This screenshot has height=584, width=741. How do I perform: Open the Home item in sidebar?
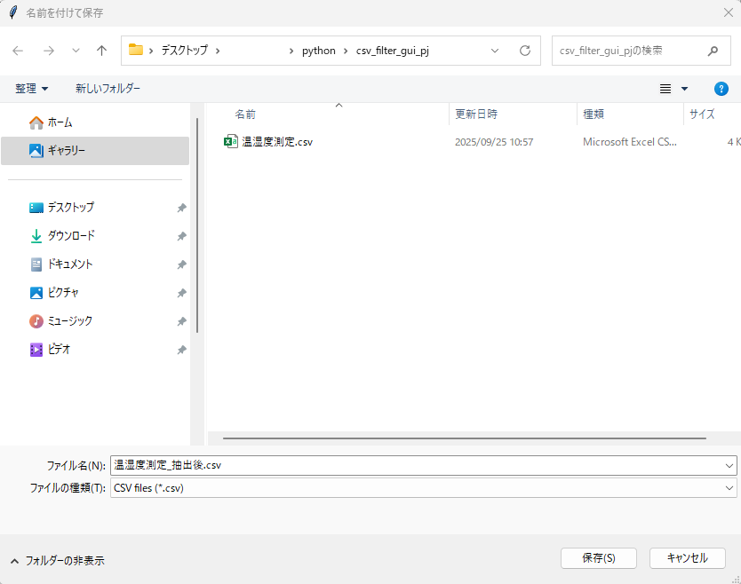60,122
